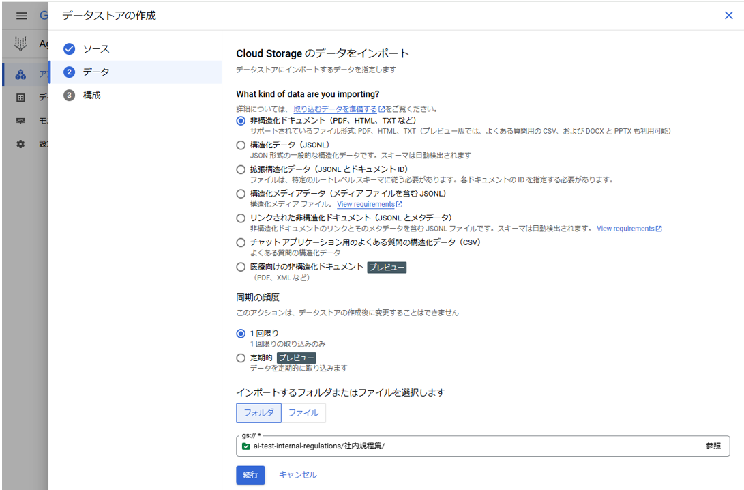
Task: Click the 同期の頻度 heading
Action: point(258,298)
